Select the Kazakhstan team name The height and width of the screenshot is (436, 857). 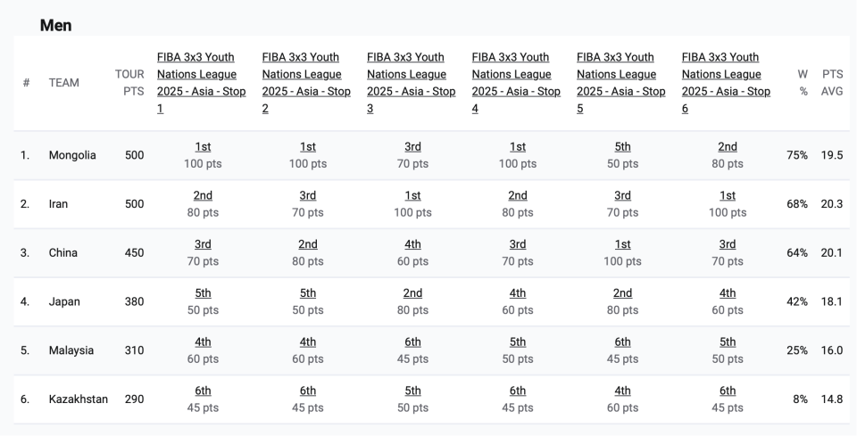pos(79,399)
